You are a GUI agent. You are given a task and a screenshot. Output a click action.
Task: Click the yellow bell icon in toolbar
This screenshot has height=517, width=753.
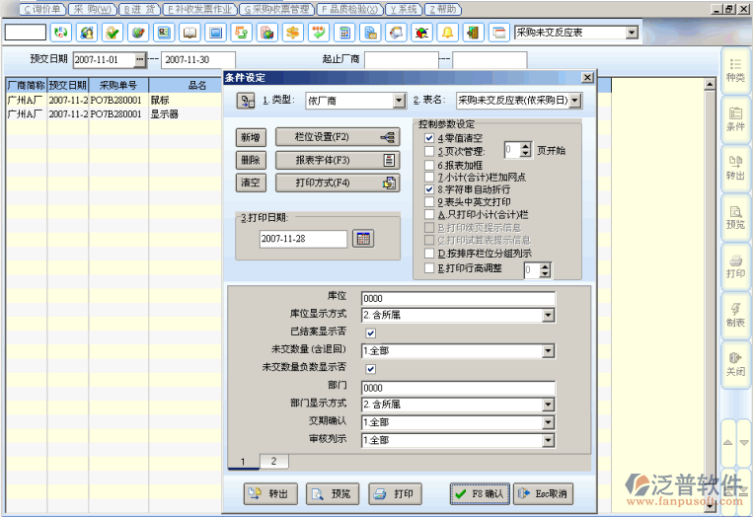click(x=447, y=33)
